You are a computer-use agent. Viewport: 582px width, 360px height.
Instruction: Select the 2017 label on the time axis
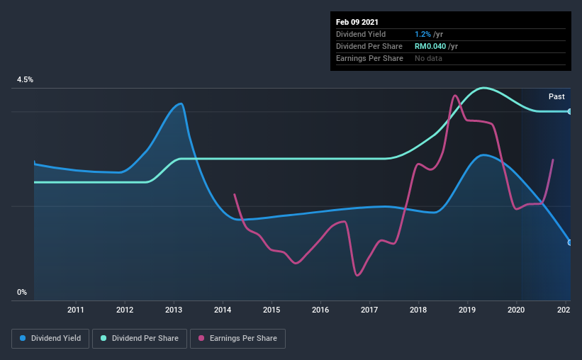tap(369, 310)
